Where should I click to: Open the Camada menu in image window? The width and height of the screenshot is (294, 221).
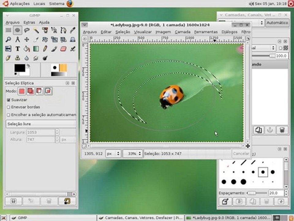[183, 32]
